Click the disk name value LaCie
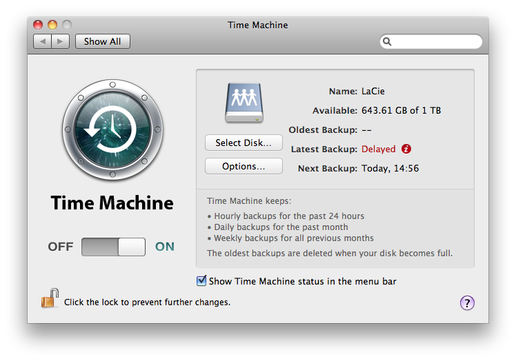This screenshot has width=516, height=361. (373, 91)
